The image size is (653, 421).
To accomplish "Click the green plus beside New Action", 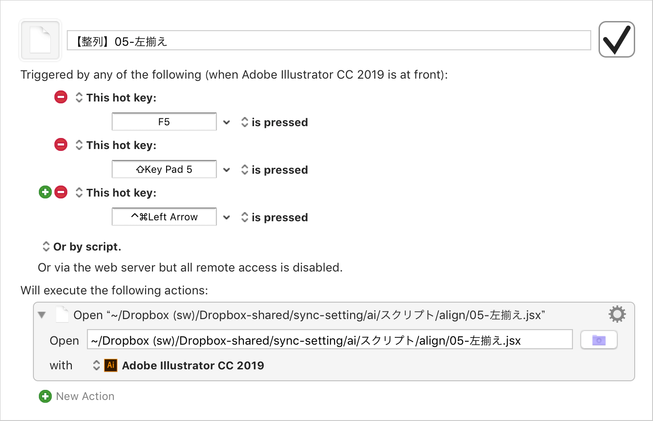I will (45, 396).
